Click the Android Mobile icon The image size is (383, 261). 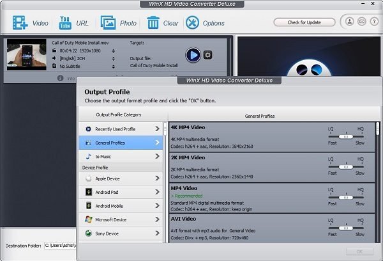coord(89,206)
